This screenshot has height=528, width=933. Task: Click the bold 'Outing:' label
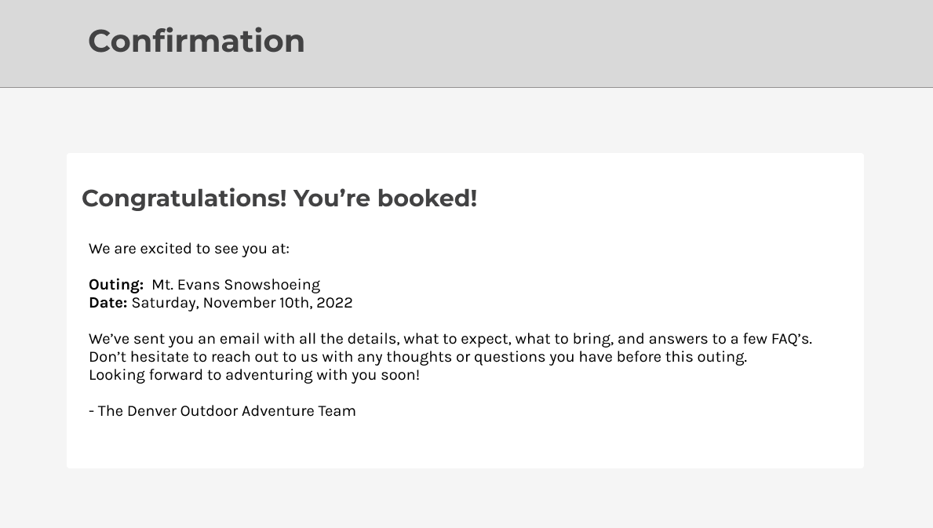[116, 285]
